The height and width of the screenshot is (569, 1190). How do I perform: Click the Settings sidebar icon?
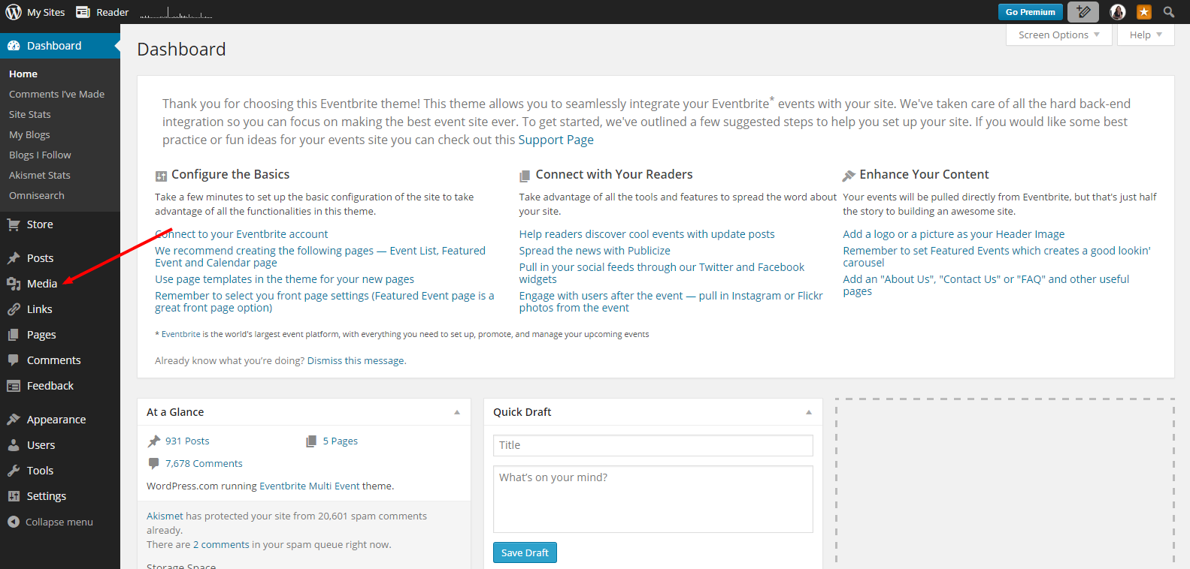pyautogui.click(x=14, y=496)
